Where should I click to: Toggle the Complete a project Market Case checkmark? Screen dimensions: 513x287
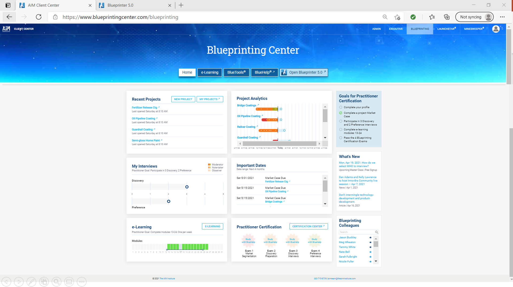(x=341, y=113)
